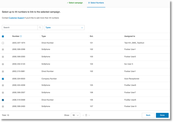Click number (408) 516-0599

(x=19, y=100)
